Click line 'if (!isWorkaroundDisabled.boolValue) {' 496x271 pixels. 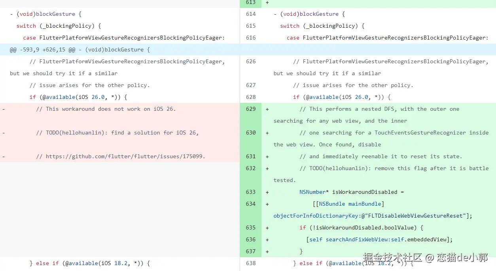point(362,227)
